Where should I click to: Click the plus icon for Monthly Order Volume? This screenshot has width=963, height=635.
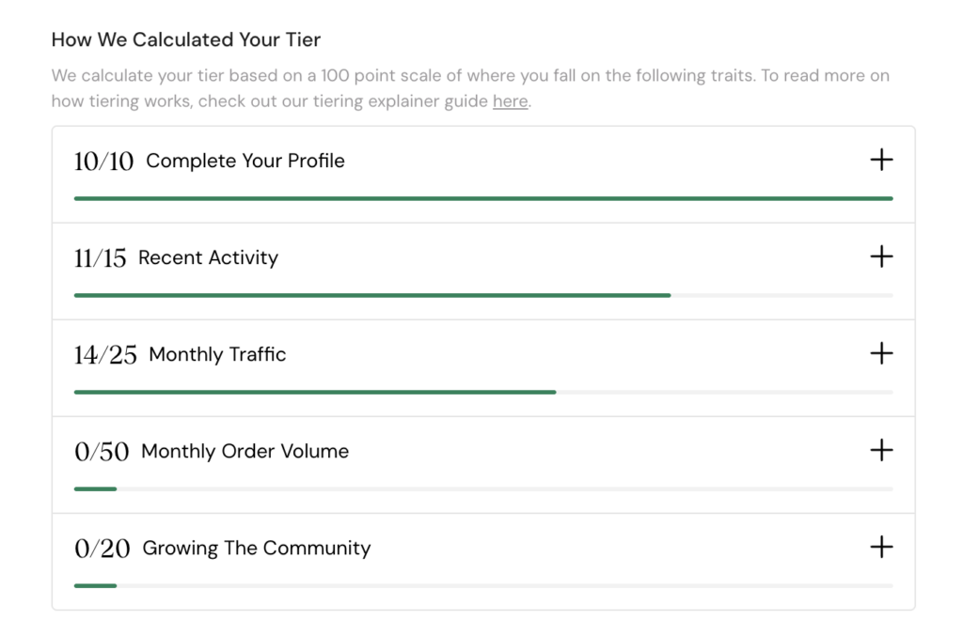coord(881,451)
